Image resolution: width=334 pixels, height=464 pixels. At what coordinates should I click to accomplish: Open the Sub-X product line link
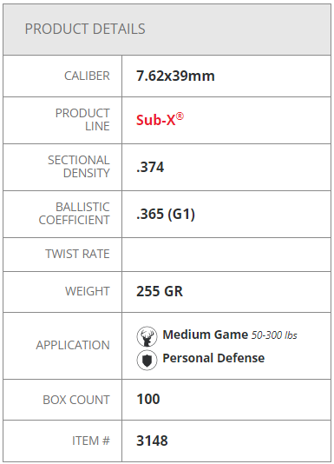pyautogui.click(x=160, y=120)
